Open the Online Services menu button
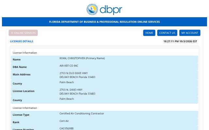 [23, 33]
